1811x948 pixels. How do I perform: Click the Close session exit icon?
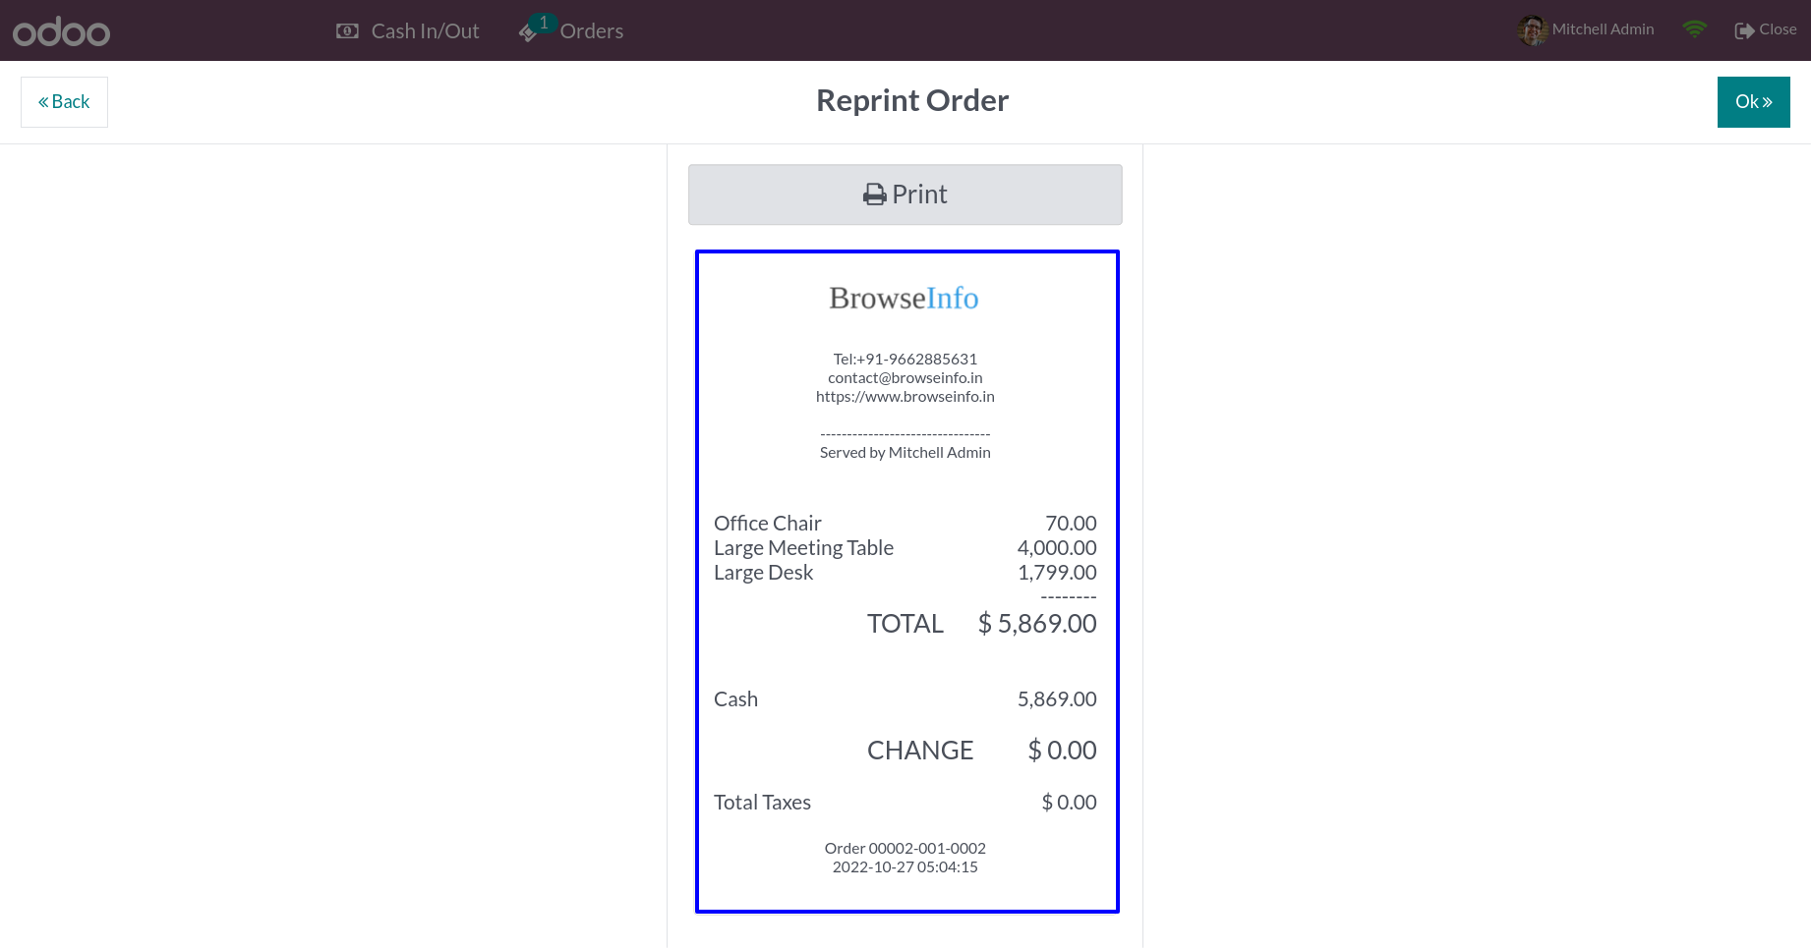pyautogui.click(x=1744, y=30)
